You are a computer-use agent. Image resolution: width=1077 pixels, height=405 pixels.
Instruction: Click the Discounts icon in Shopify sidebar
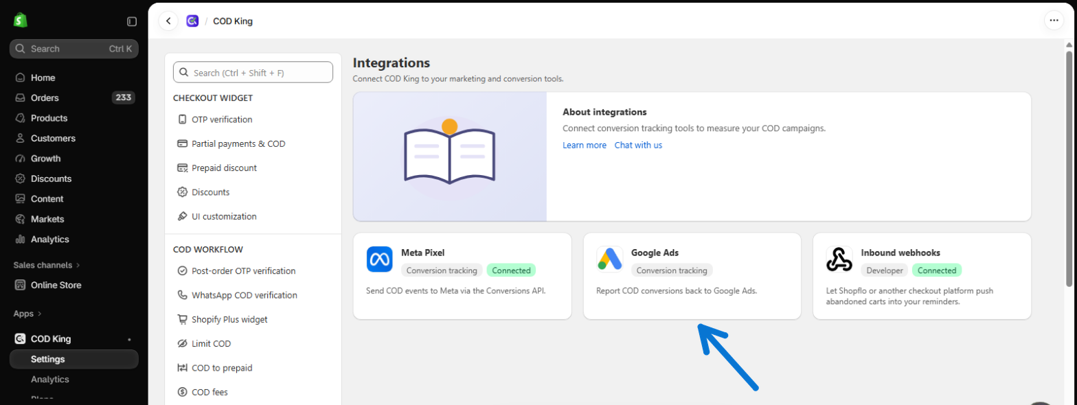20,178
